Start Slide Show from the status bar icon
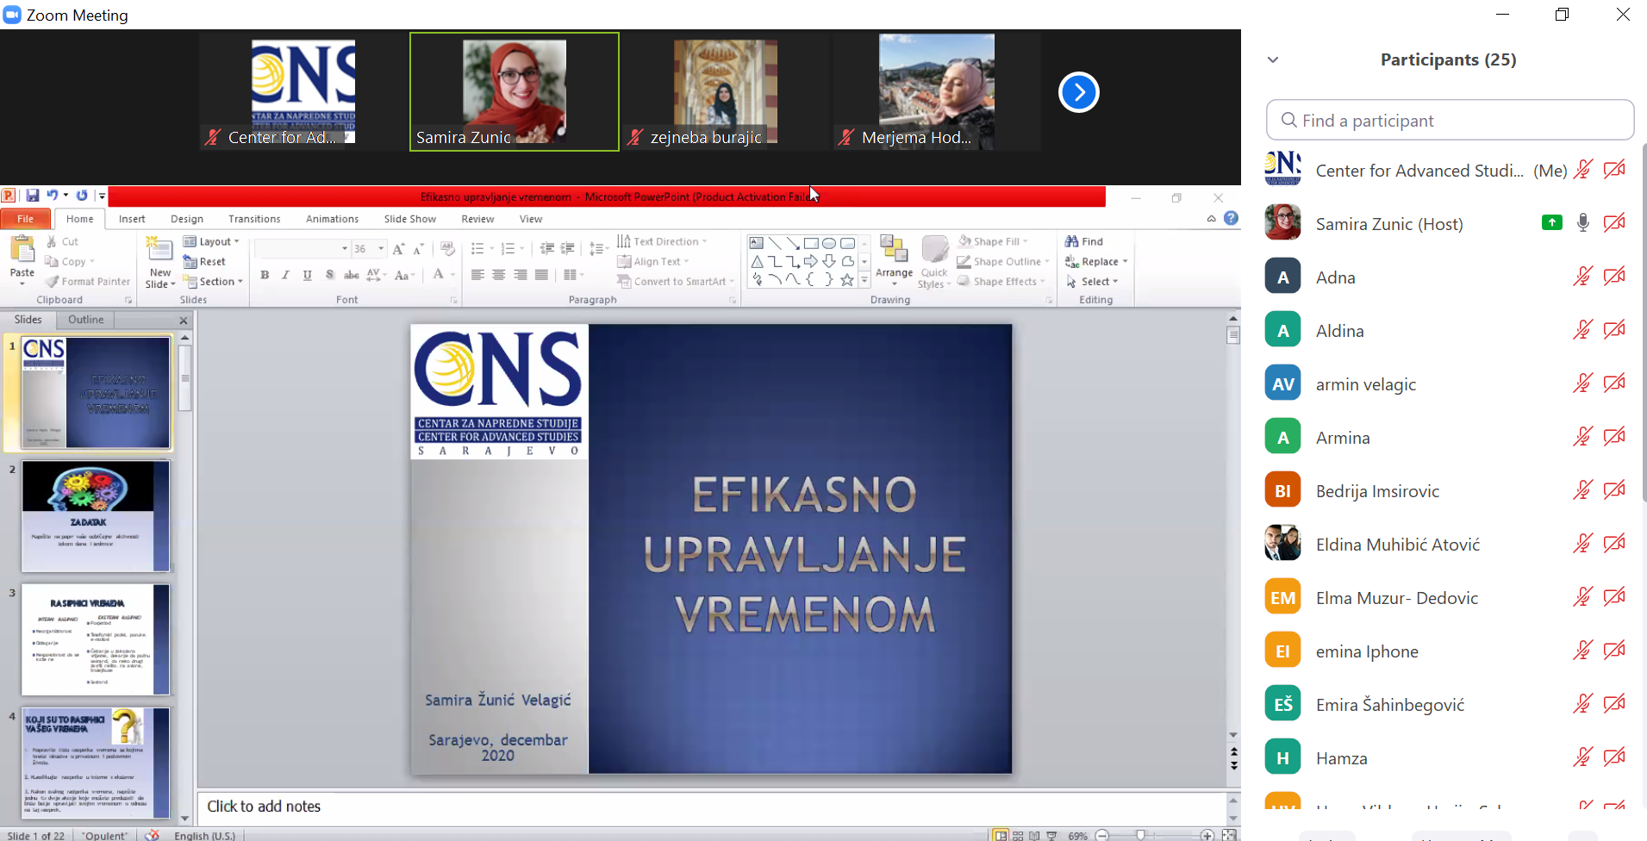 tap(1052, 834)
